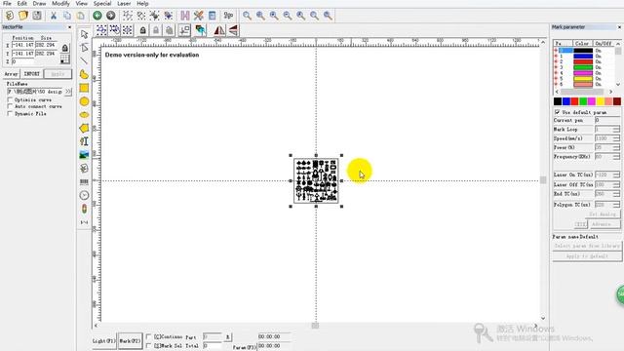Click the Array button
Image resolution: width=624 pixels, height=351 pixels.
[x=11, y=74]
